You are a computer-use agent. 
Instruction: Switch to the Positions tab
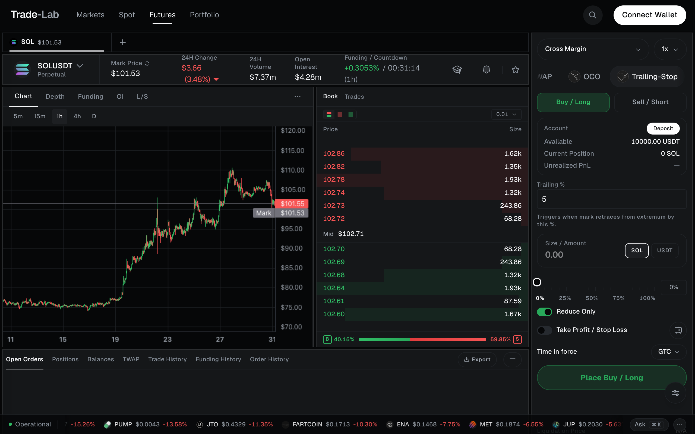(x=65, y=359)
